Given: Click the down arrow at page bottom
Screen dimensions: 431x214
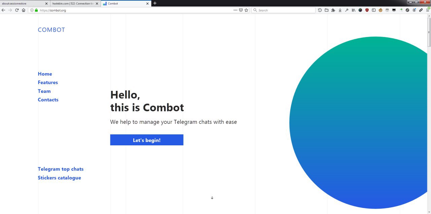Looking at the screenshot, I should pyautogui.click(x=212, y=198).
